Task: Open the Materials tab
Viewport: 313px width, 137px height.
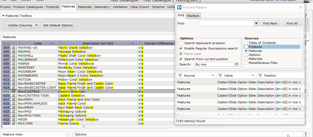Action: [x=85, y=7]
